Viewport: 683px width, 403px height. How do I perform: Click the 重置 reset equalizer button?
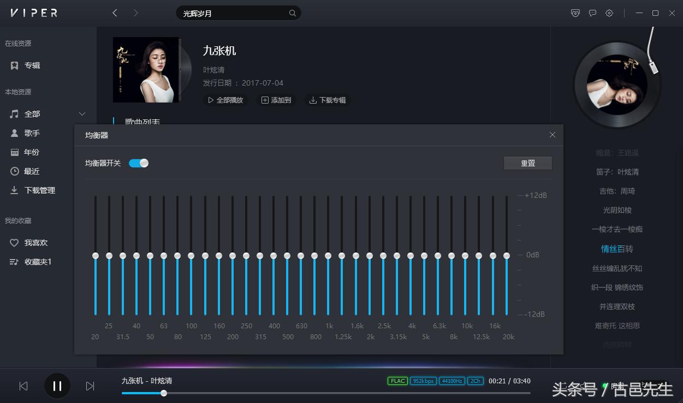[527, 163]
